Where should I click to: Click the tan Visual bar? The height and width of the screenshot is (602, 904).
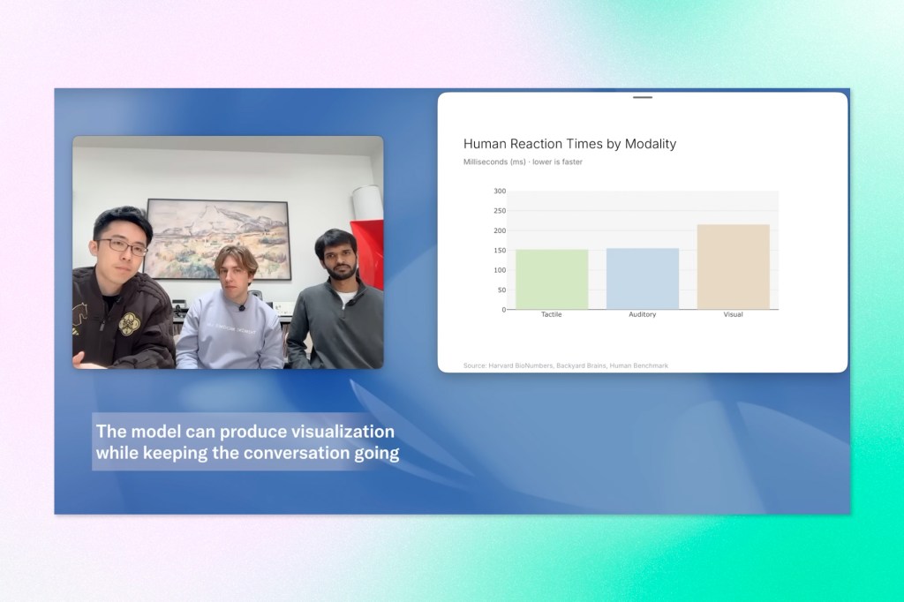click(734, 267)
